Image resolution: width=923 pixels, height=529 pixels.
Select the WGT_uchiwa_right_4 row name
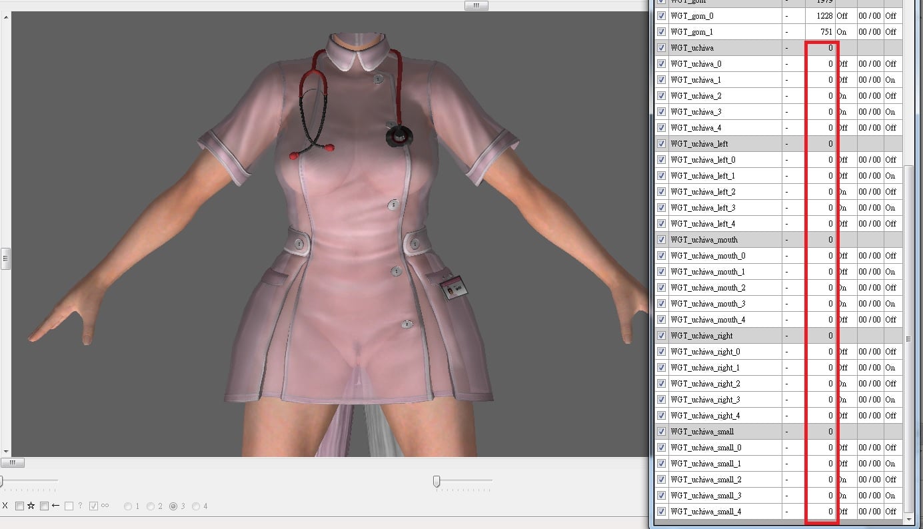click(705, 416)
